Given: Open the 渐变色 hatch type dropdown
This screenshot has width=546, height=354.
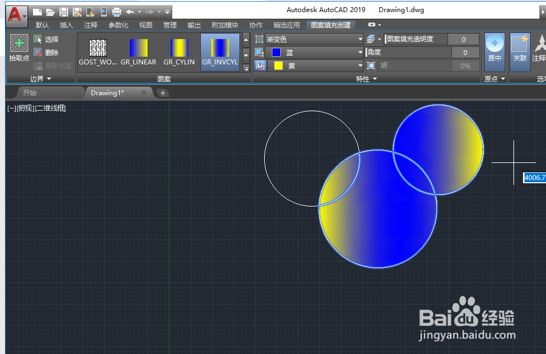Looking at the screenshot, I should 315,40.
